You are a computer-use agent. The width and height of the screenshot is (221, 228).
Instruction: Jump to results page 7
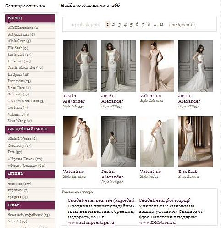(143, 25)
